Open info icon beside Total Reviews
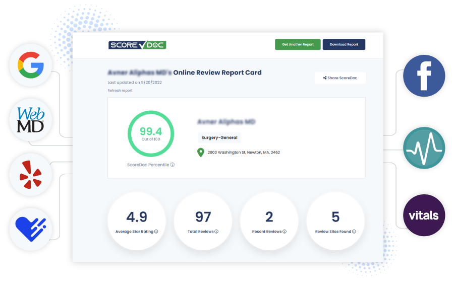The image size is (454, 295). click(216, 232)
